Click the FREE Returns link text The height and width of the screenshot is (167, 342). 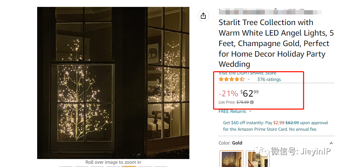(x=232, y=111)
